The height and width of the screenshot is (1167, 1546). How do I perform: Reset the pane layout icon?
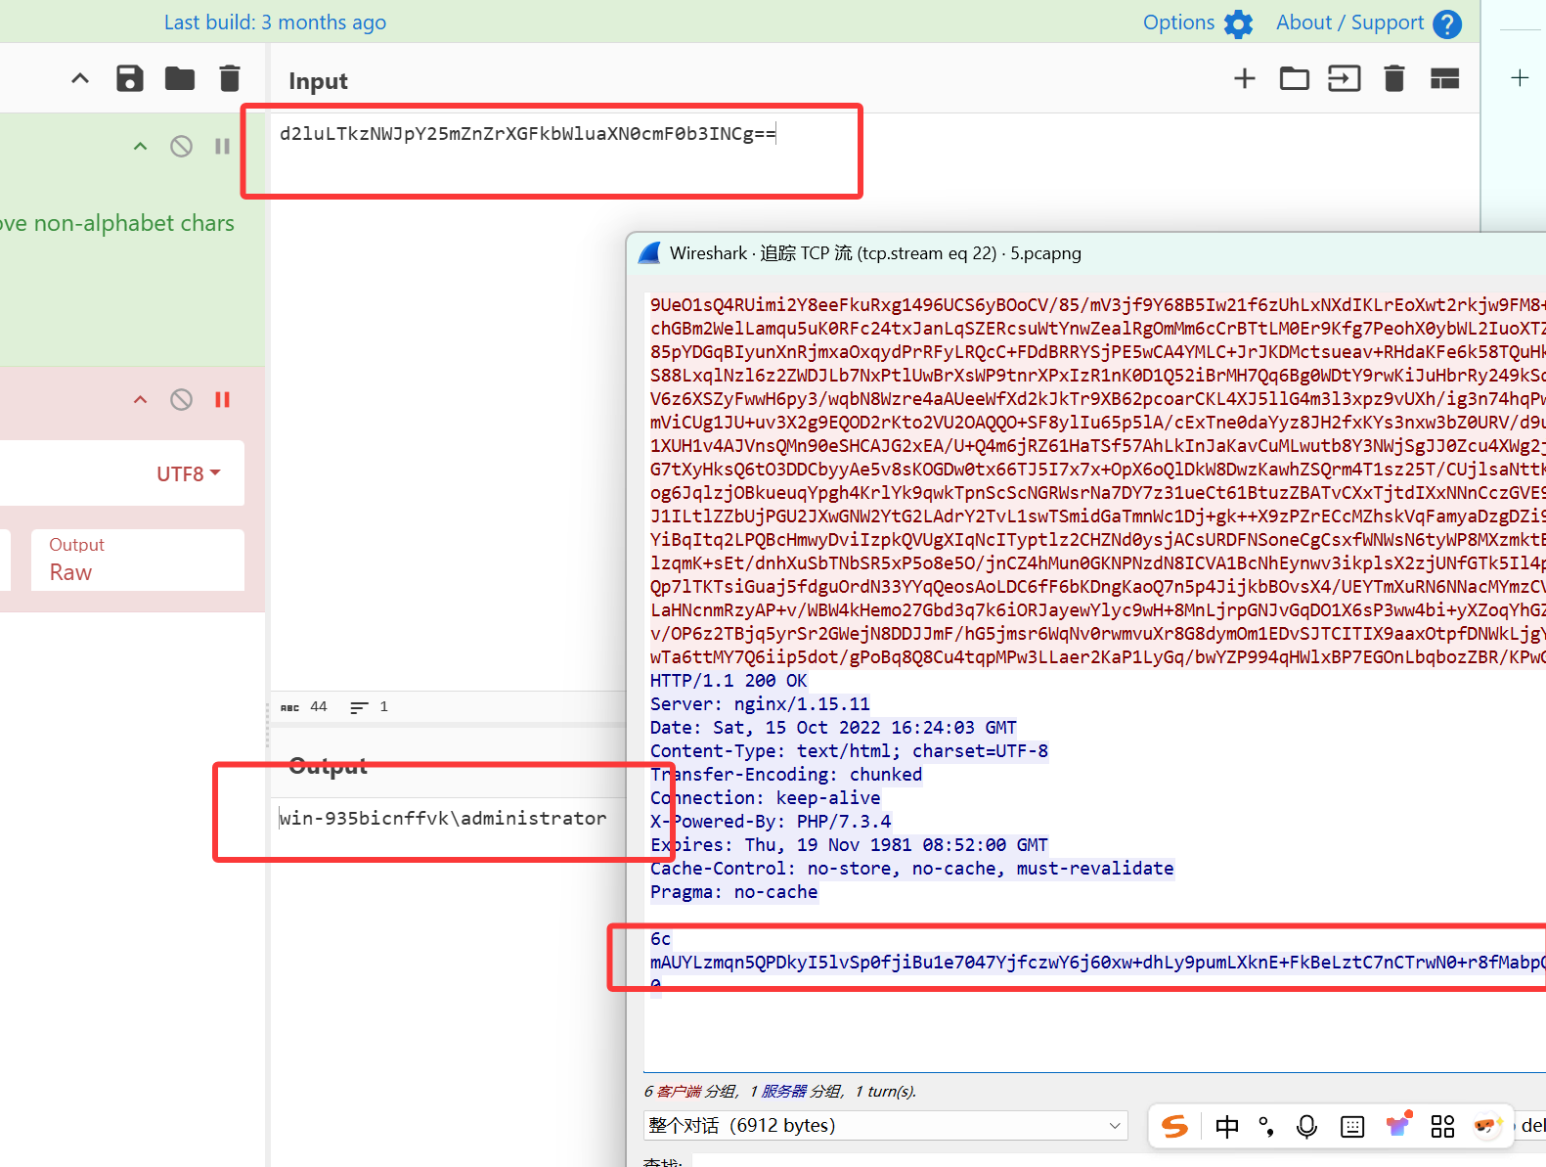(x=1444, y=78)
